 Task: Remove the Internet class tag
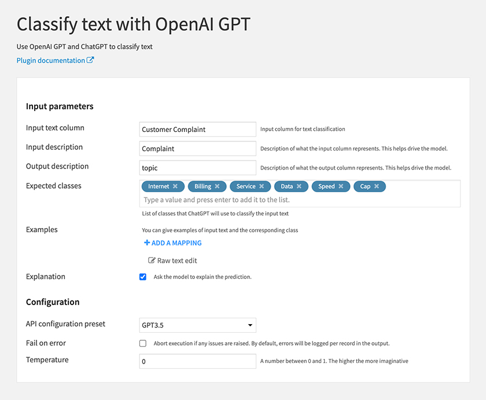click(x=175, y=186)
